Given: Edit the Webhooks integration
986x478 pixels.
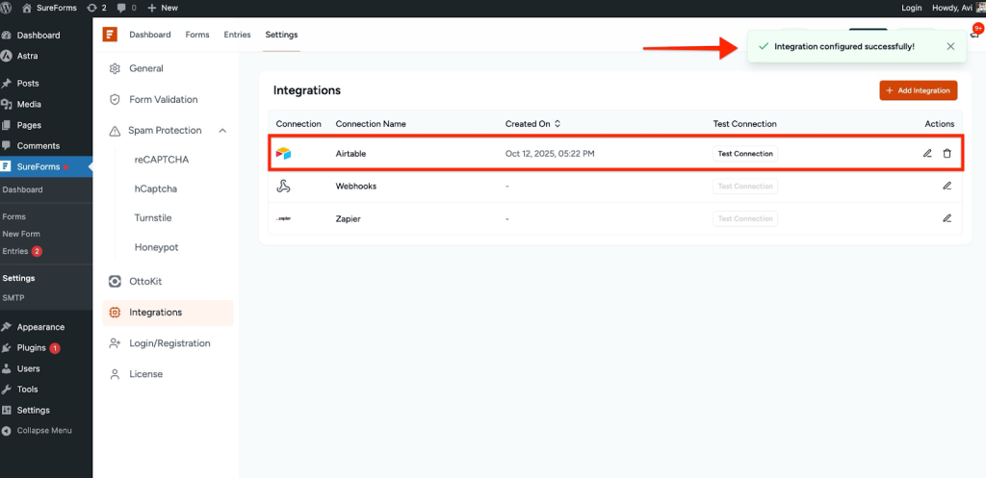Looking at the screenshot, I should click(x=947, y=186).
